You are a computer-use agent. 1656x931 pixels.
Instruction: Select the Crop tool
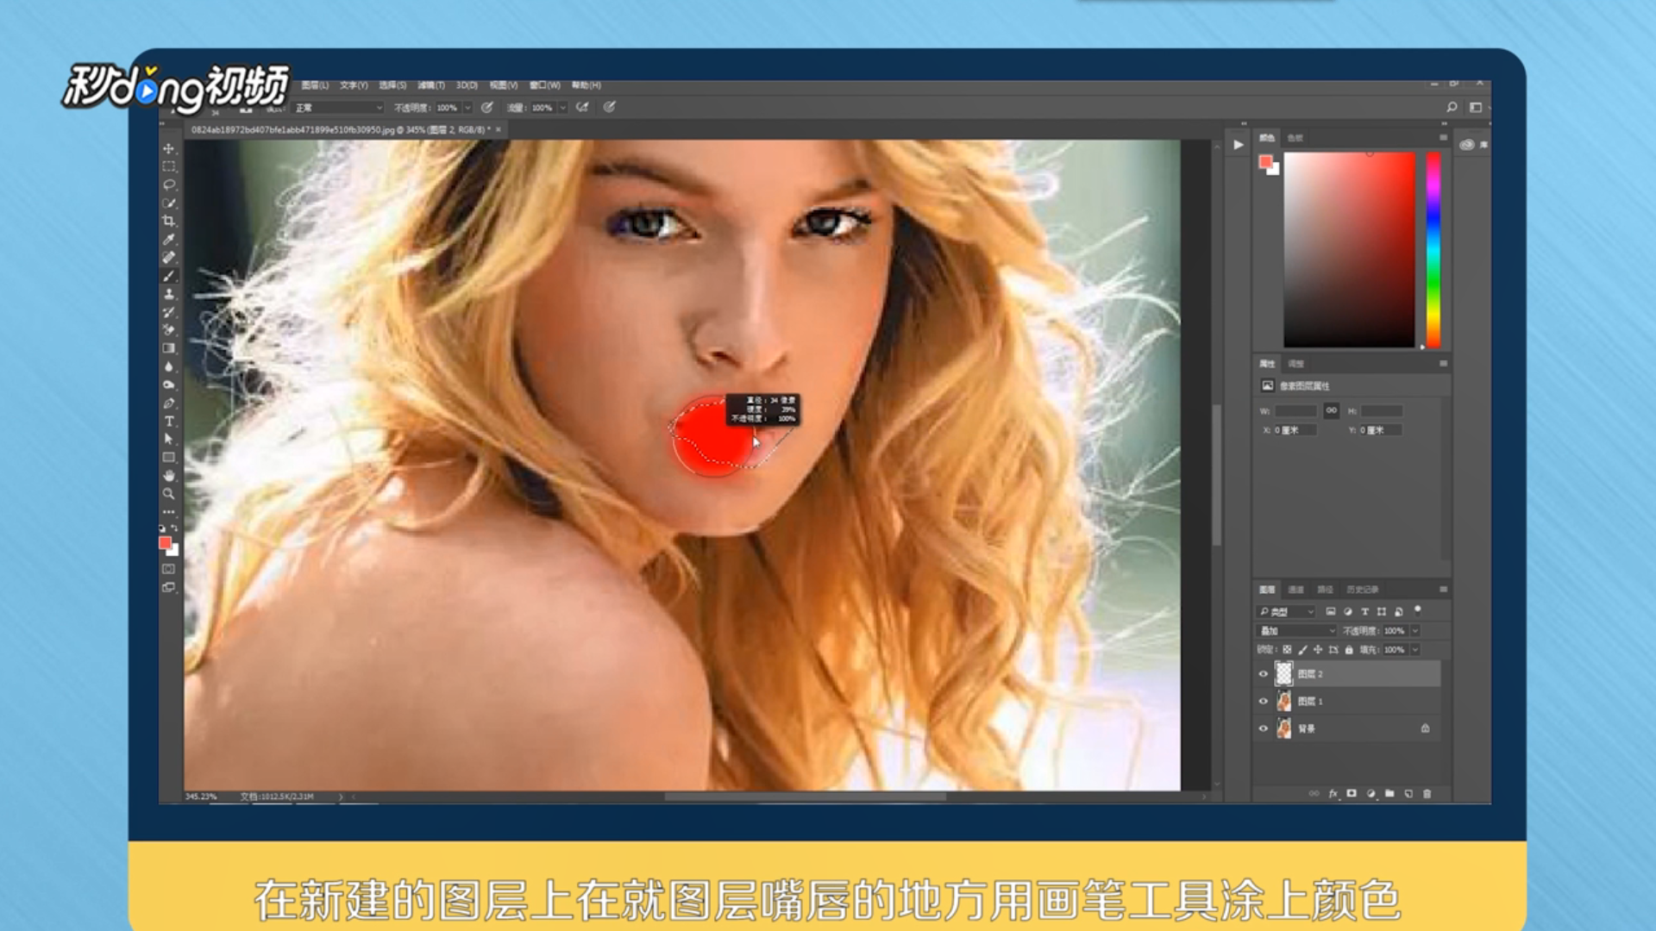click(169, 221)
